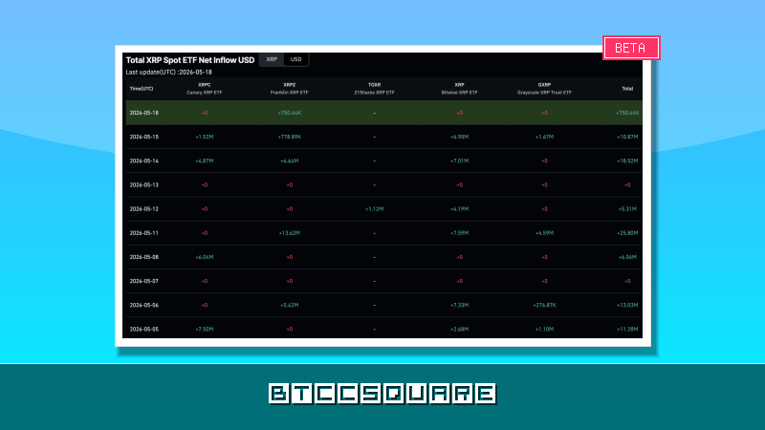Click the +4.59M Grayscale value
The height and width of the screenshot is (430, 765).
tap(544, 233)
